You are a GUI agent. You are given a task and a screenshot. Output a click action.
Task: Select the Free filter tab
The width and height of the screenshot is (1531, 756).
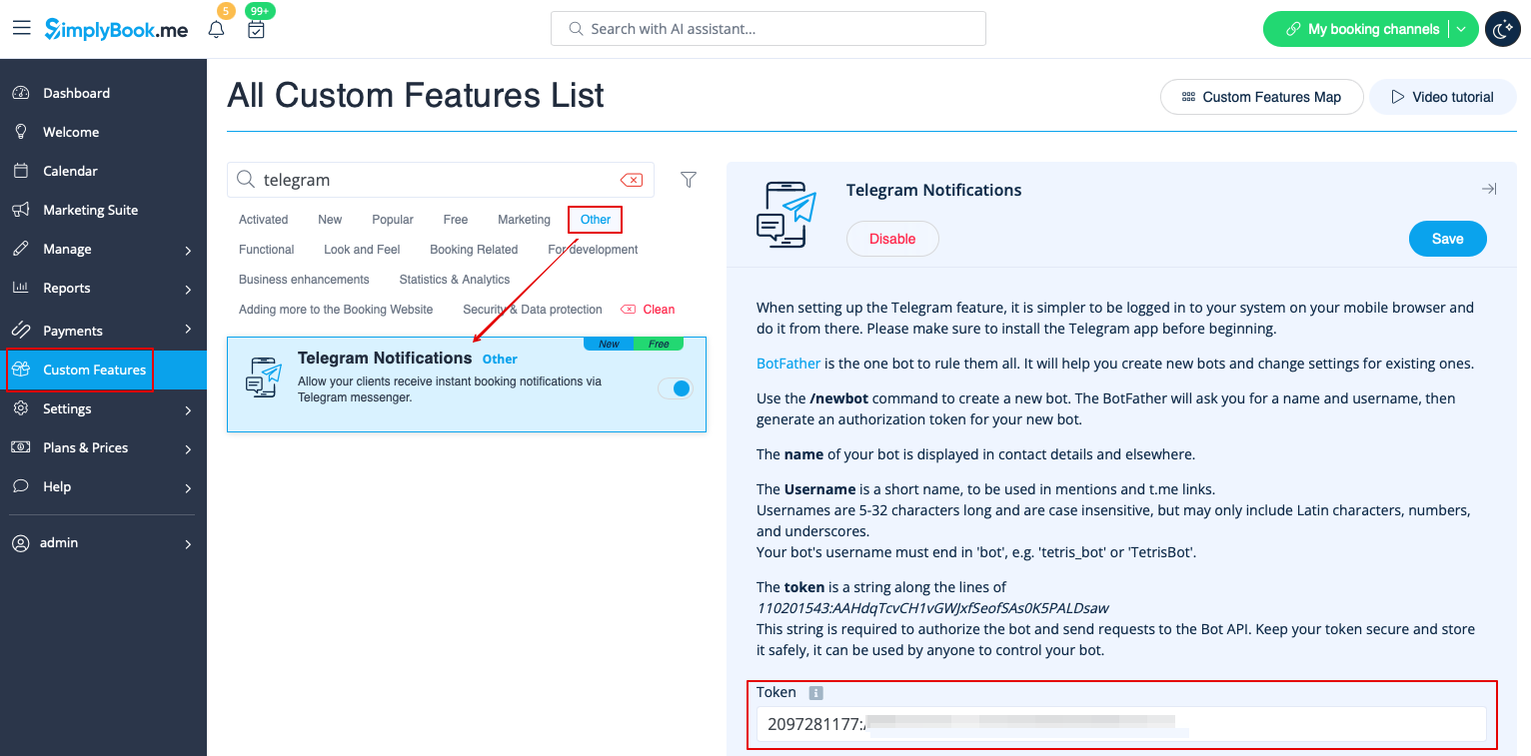pyautogui.click(x=456, y=220)
